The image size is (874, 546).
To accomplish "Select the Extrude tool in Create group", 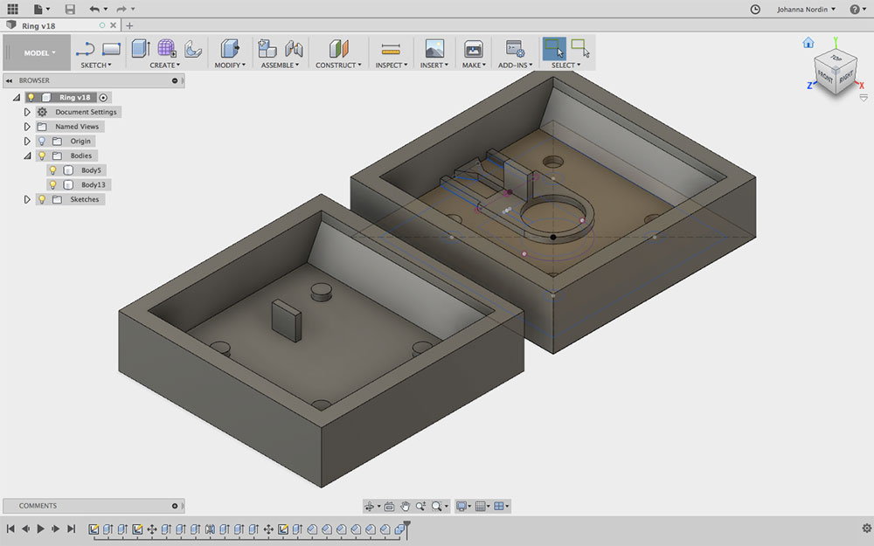I will click(x=140, y=49).
